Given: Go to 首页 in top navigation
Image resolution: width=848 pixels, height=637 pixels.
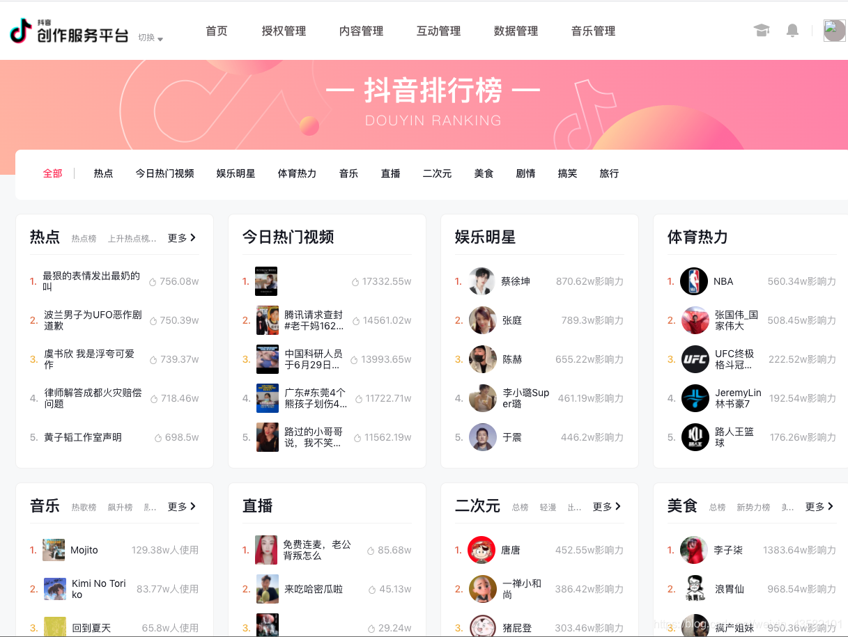Looking at the screenshot, I should point(216,31).
